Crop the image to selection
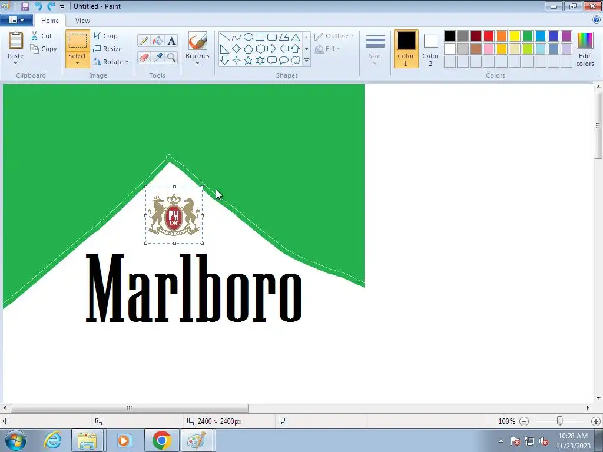This screenshot has height=452, width=603. 105,36
